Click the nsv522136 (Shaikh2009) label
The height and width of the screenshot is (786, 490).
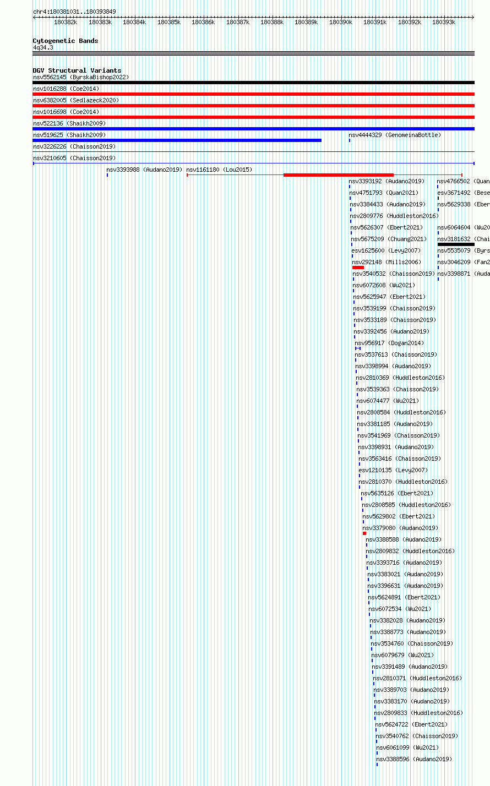tap(69, 124)
